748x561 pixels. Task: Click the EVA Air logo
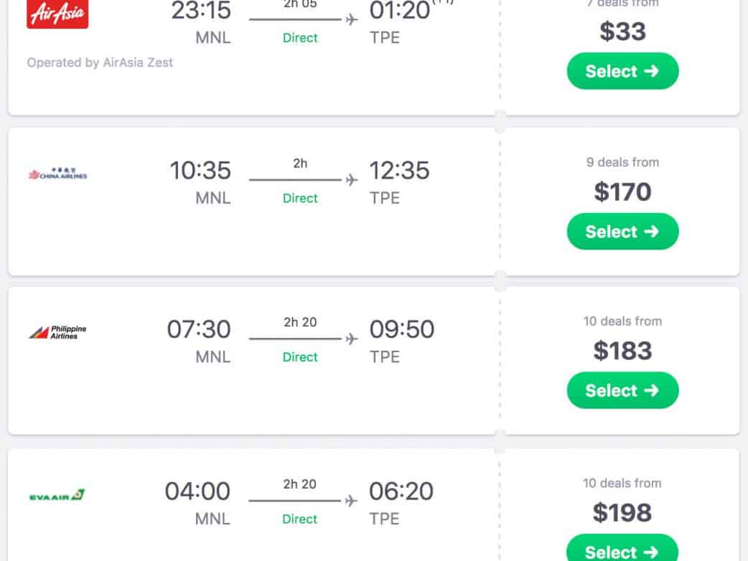(57, 495)
